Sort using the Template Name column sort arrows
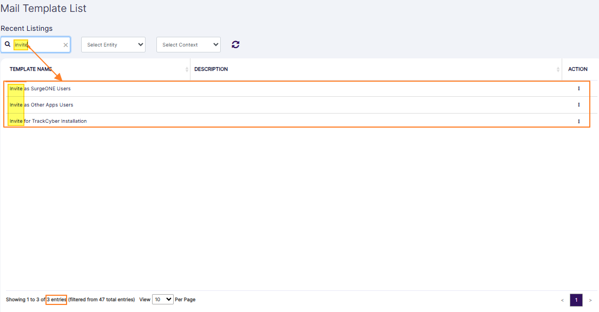Image resolution: width=599 pixels, height=312 pixels. click(x=186, y=69)
